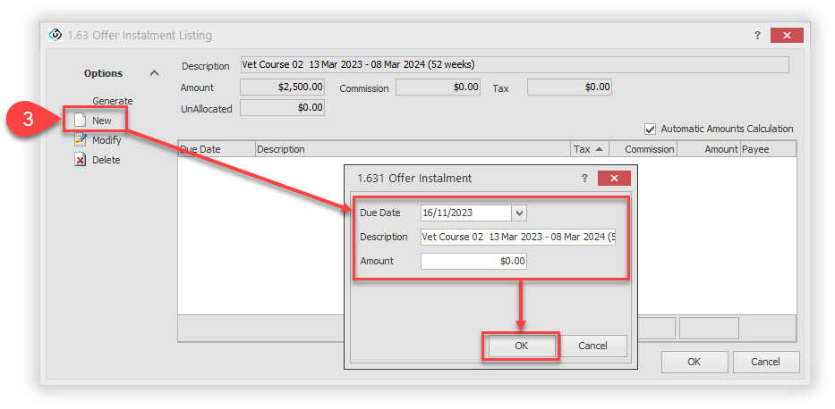Viewport: 835px width, 409px height.
Task: Collapse the Options panel chevron
Action: click(154, 73)
